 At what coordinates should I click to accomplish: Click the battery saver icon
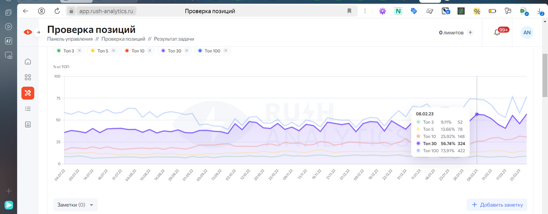pyautogui.click(x=492, y=11)
